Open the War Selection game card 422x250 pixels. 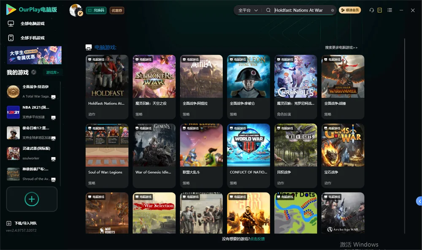(154, 213)
